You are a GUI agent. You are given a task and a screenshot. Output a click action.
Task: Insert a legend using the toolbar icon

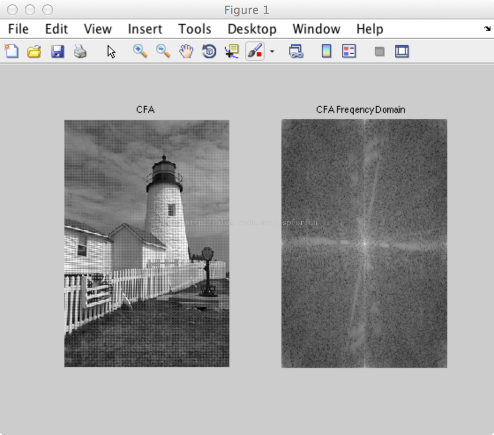[x=349, y=51]
